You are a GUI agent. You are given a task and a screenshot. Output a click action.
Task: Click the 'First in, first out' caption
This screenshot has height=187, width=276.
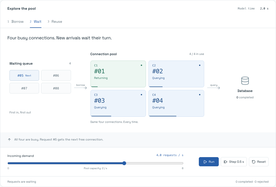[x=20, y=112]
